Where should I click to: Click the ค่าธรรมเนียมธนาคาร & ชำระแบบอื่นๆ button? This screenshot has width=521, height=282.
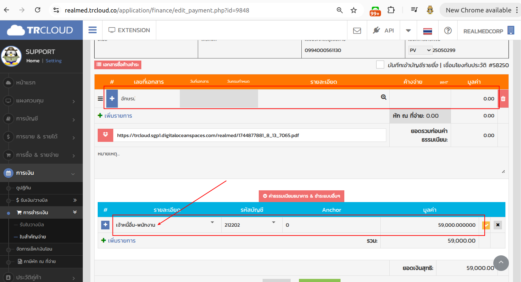pyautogui.click(x=301, y=196)
